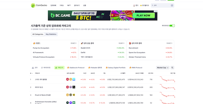Close the BC.GAME ad banner
Image resolution: width=203 pixels, height=104 pixels.
(x=156, y=11)
